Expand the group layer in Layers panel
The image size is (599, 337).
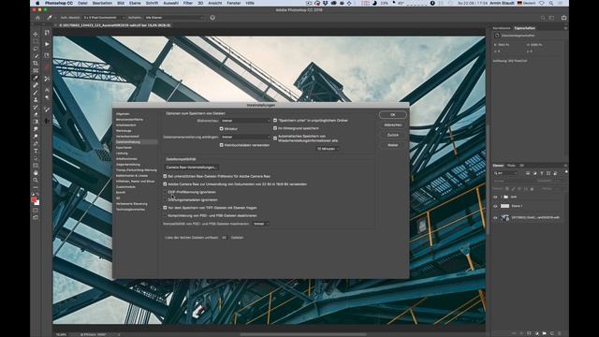501,197
